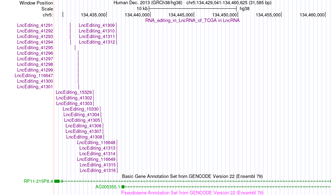331x195 pixels.
Task: Click the 134,435,000 ruler position
Action: click(93, 15)
